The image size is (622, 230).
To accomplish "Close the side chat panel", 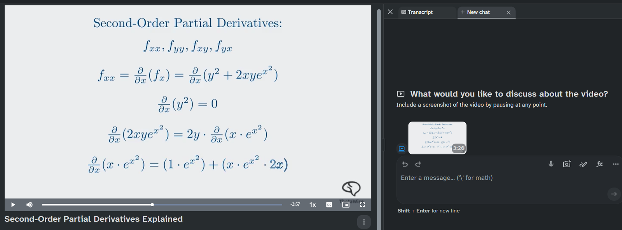I will (x=390, y=12).
